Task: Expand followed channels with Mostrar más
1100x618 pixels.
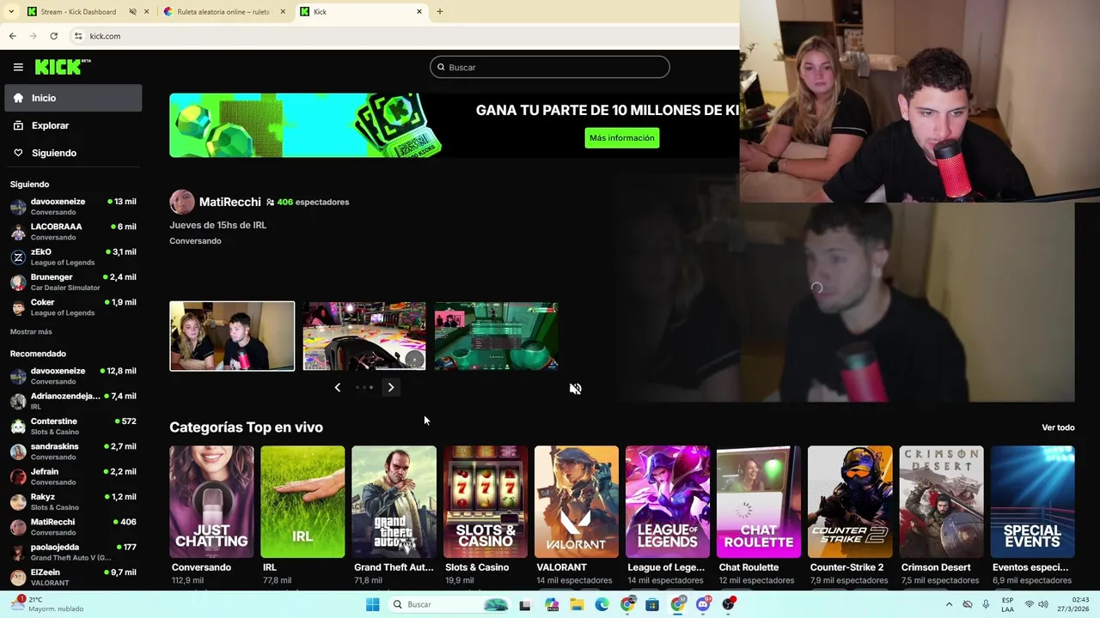Action: pyautogui.click(x=31, y=332)
